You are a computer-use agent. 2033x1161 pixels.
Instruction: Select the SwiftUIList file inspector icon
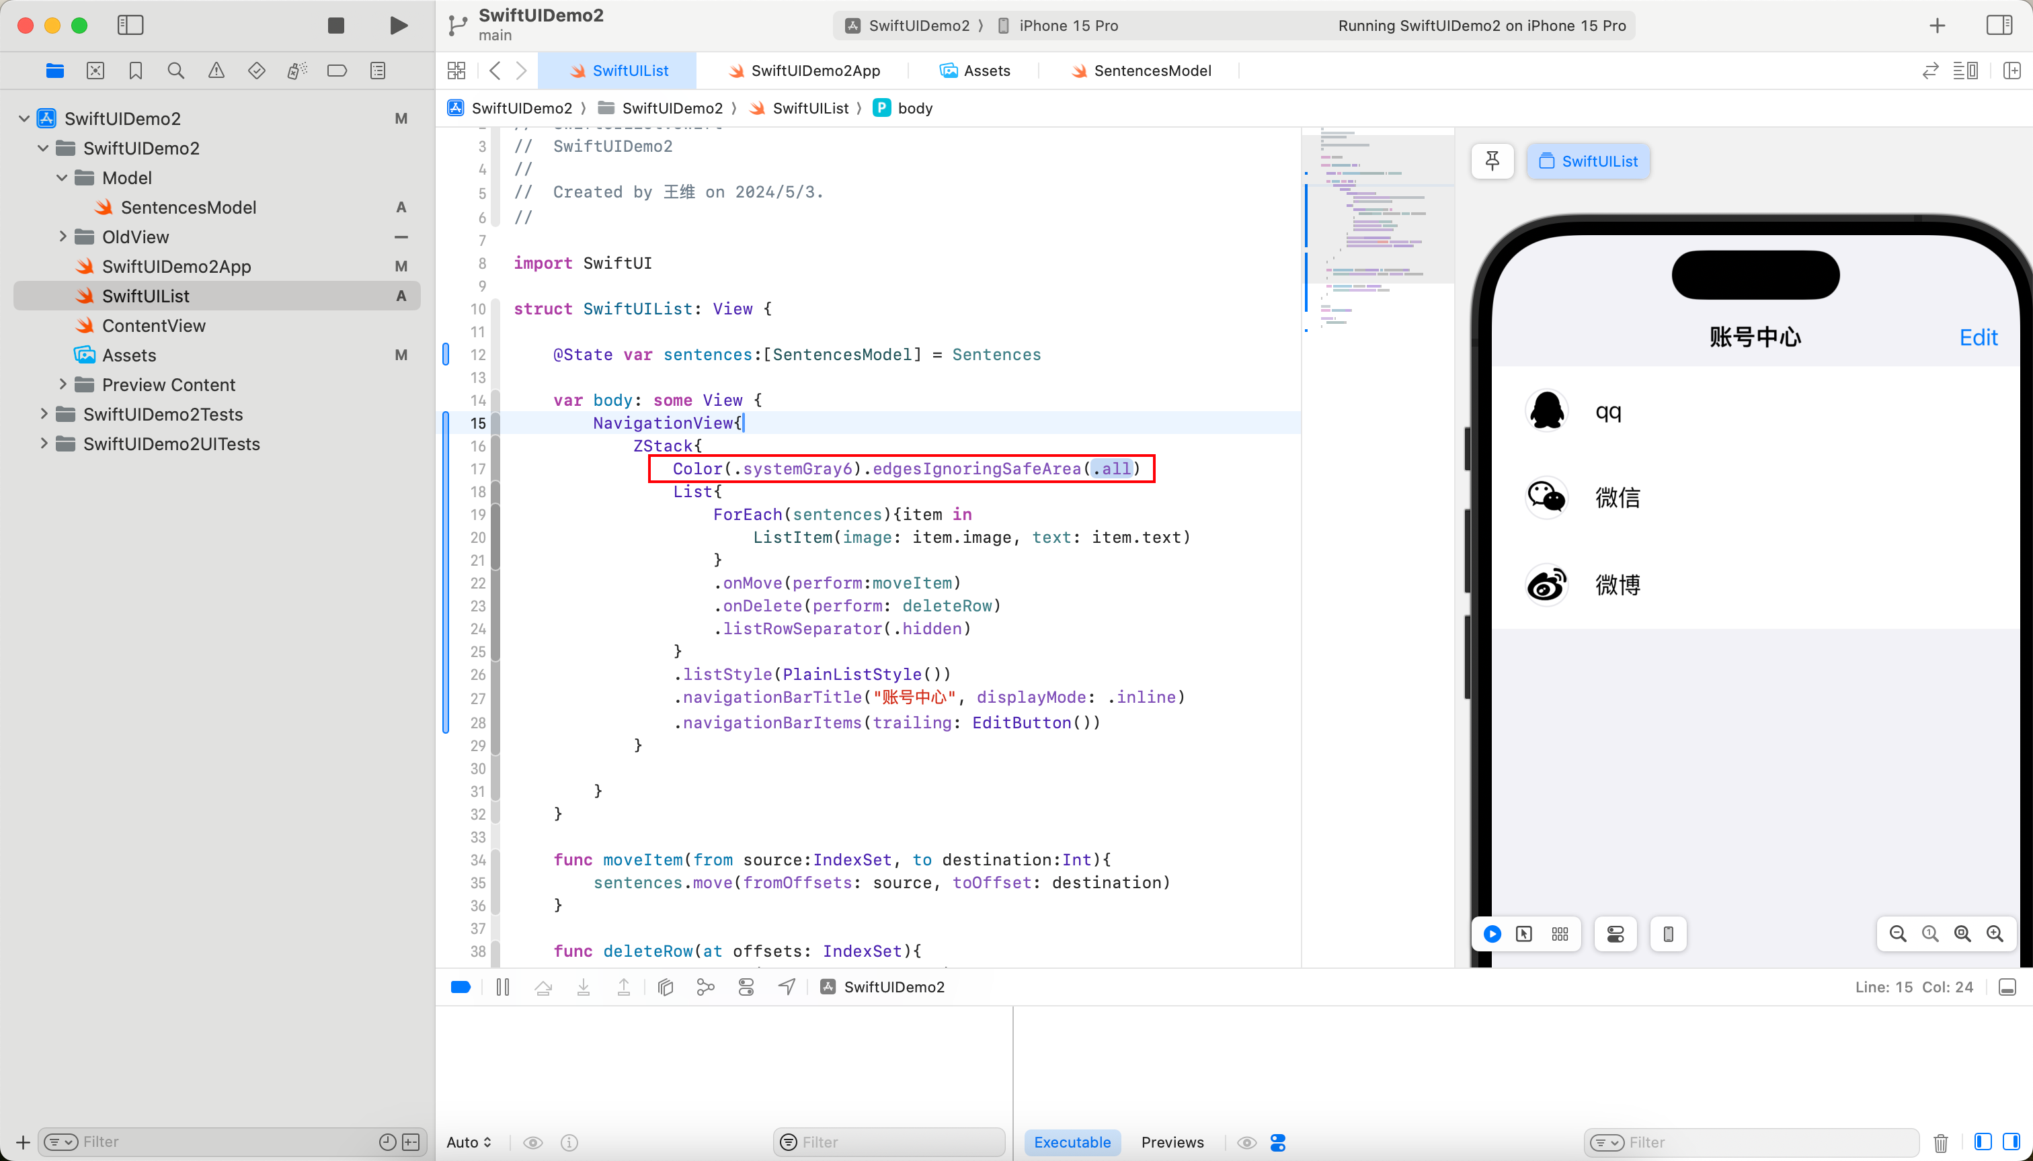1546,161
